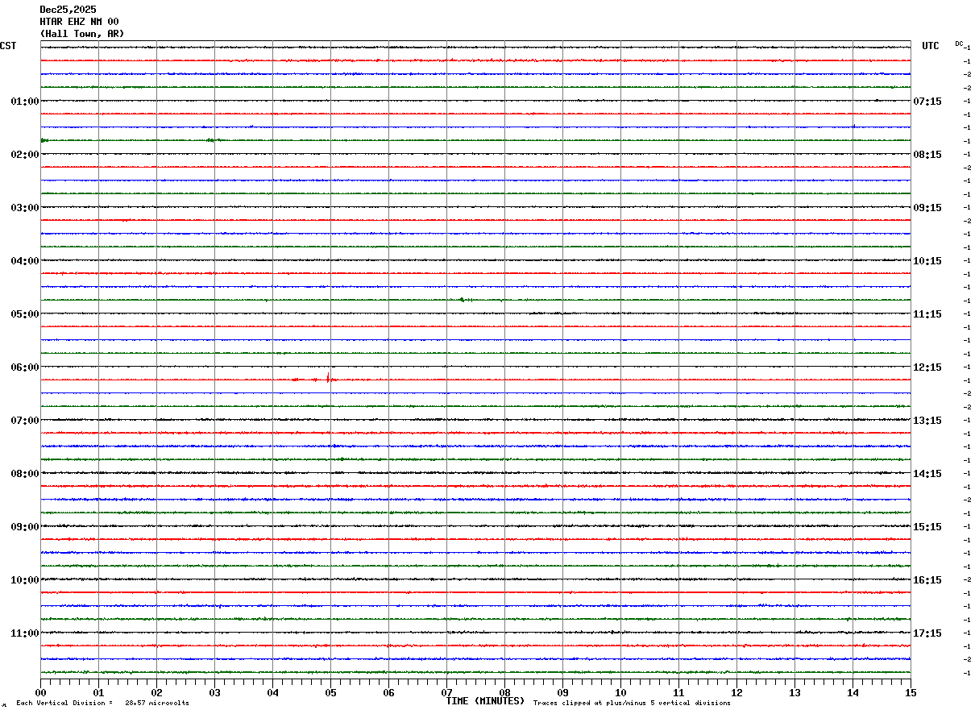Click minute 13 on the time axis
The height and width of the screenshot is (714, 975).
pyautogui.click(x=795, y=692)
